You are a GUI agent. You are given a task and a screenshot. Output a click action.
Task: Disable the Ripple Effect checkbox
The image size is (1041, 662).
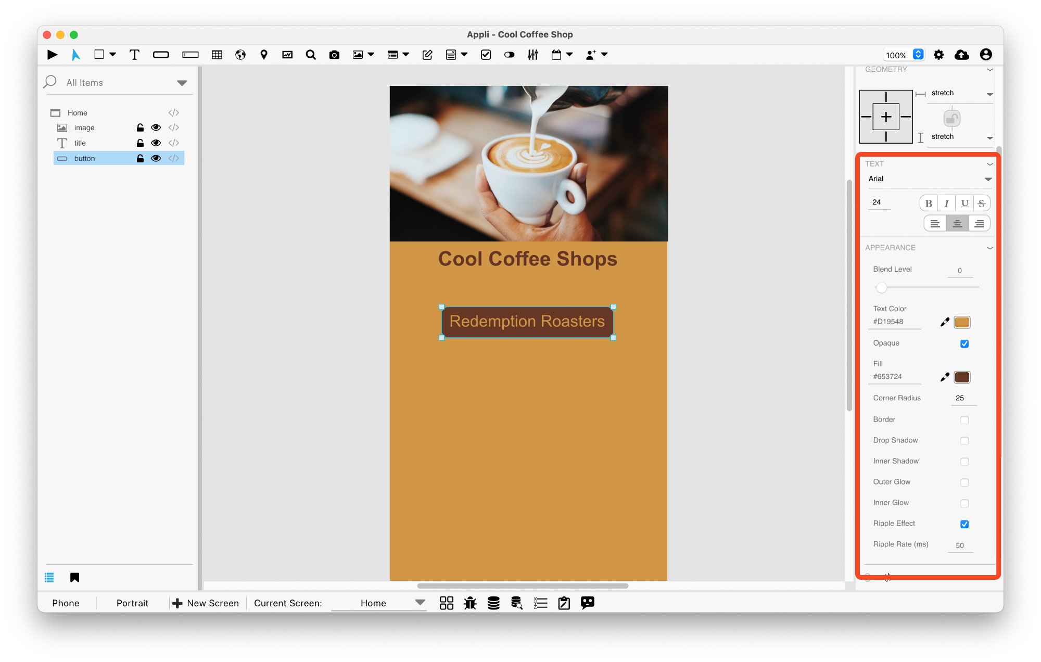click(964, 524)
